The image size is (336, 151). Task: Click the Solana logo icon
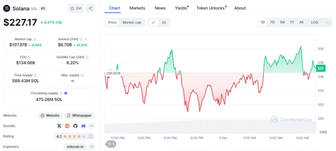tap(7, 8)
